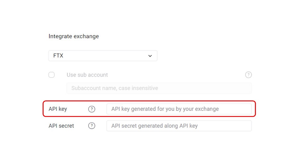Open the help tooltip for Use sub account
Screen dimensions: 298x167
(248, 75)
